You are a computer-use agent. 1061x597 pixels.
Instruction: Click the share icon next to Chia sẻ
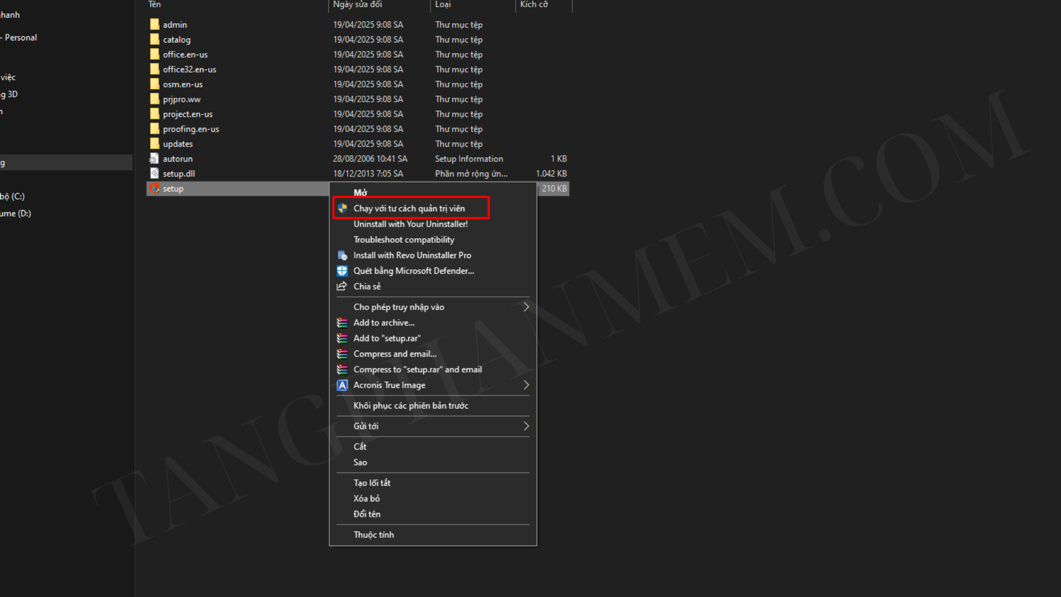(342, 286)
